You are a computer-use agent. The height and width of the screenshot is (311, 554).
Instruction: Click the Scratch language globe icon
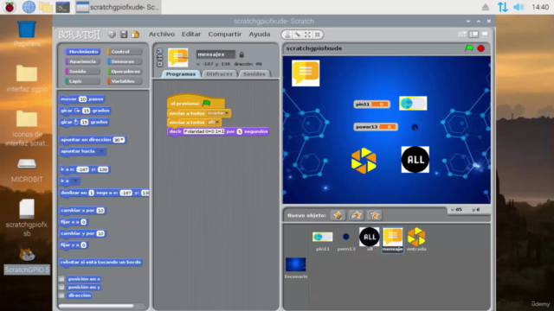(x=112, y=35)
